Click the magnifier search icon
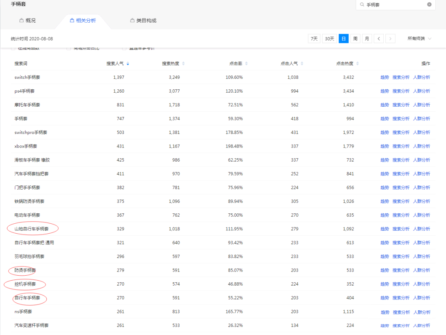The width and height of the screenshot is (446, 335). coord(362,5)
